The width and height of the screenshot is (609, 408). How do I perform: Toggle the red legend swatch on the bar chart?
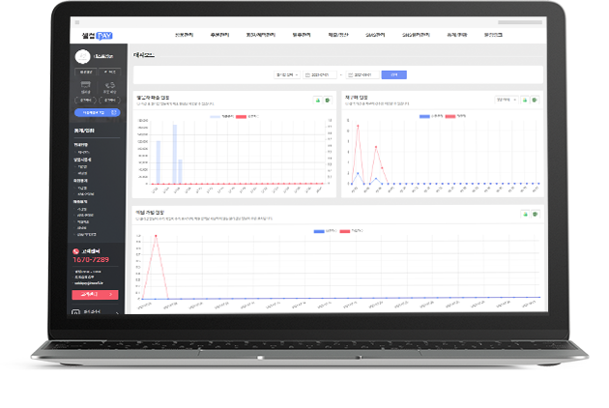[241, 117]
